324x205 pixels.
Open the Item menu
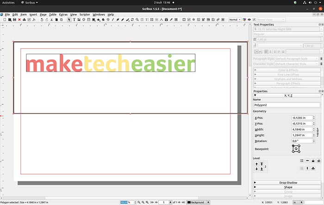[x=24, y=14]
